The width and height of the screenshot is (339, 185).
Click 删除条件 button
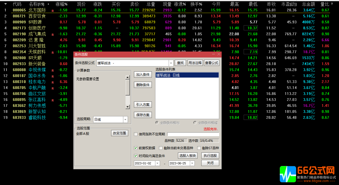point(143,85)
